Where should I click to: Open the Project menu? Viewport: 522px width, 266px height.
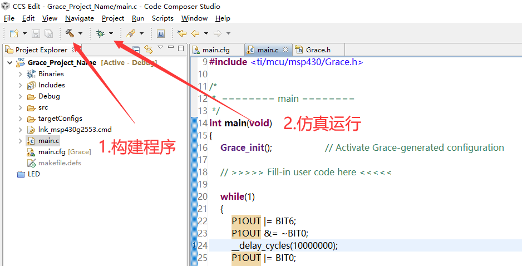click(x=113, y=18)
